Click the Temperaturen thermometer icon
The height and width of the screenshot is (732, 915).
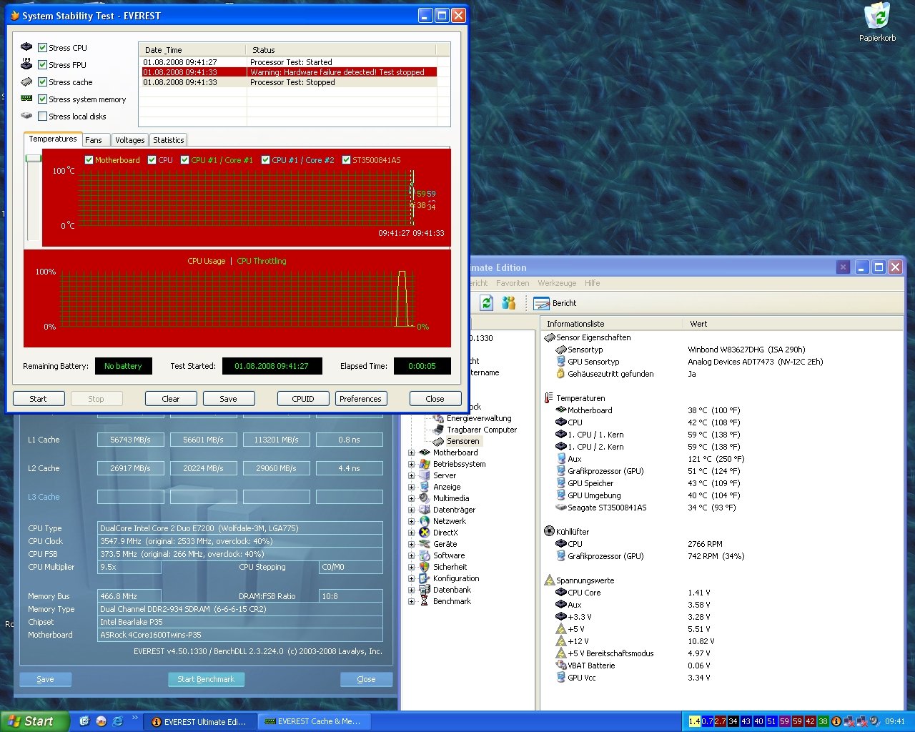(x=549, y=398)
